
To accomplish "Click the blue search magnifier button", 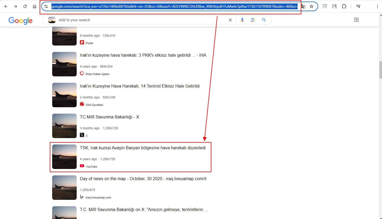I will 264,20.
